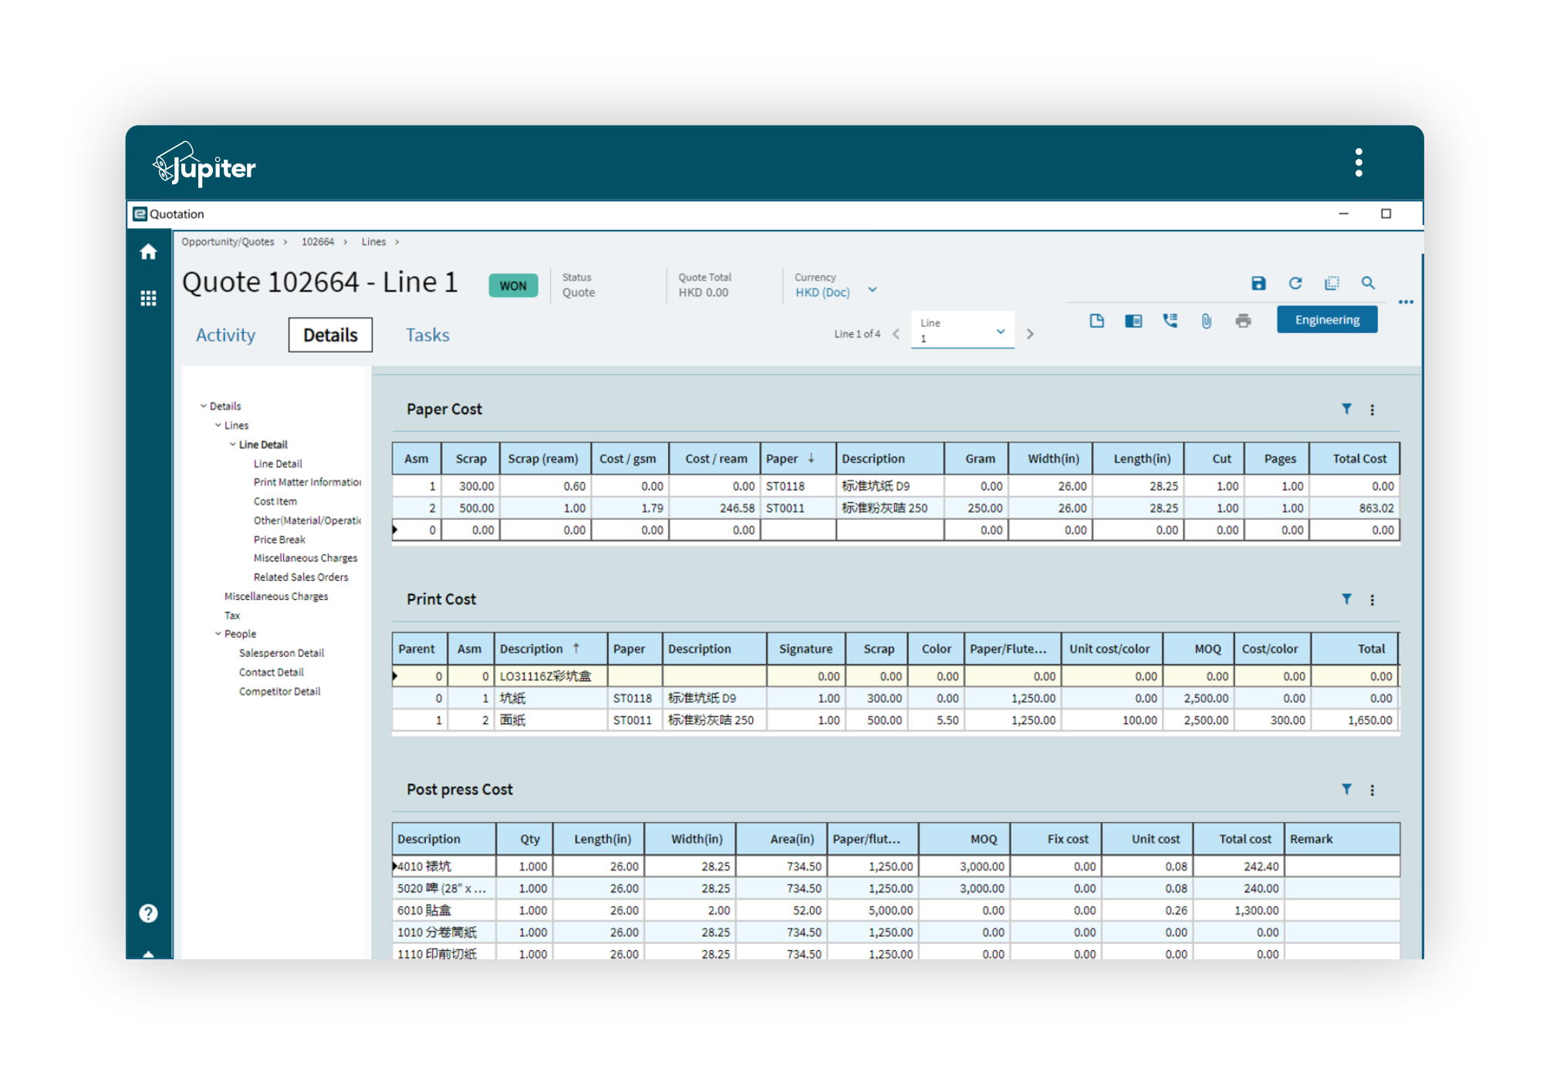Click the Engineering button
This screenshot has height=1085, width=1550.
[1327, 318]
